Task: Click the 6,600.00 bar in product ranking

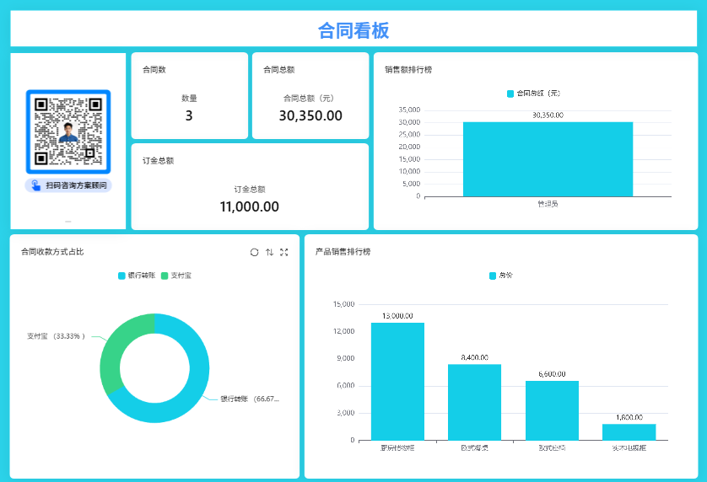Action: point(552,410)
